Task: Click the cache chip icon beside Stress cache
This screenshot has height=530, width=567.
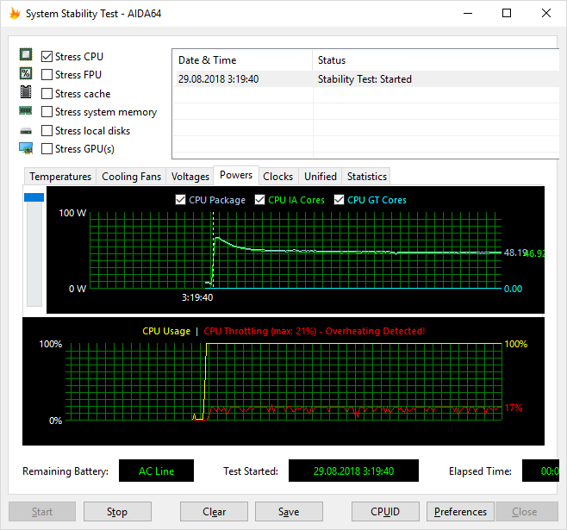Action: coord(26,92)
